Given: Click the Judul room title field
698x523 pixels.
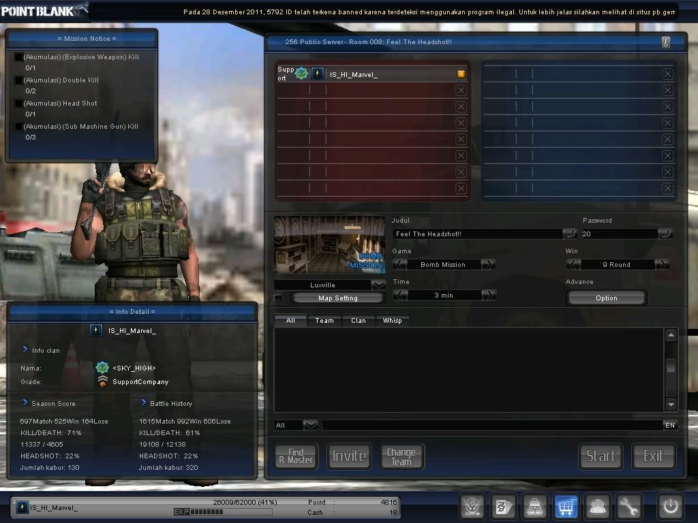Looking at the screenshot, I should coord(478,234).
